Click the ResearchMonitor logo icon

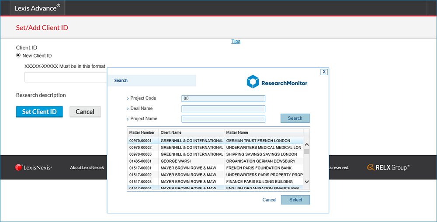[x=253, y=82]
